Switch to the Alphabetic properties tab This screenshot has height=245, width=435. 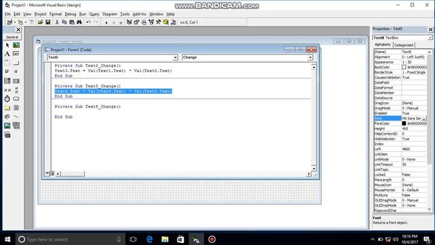tap(383, 45)
